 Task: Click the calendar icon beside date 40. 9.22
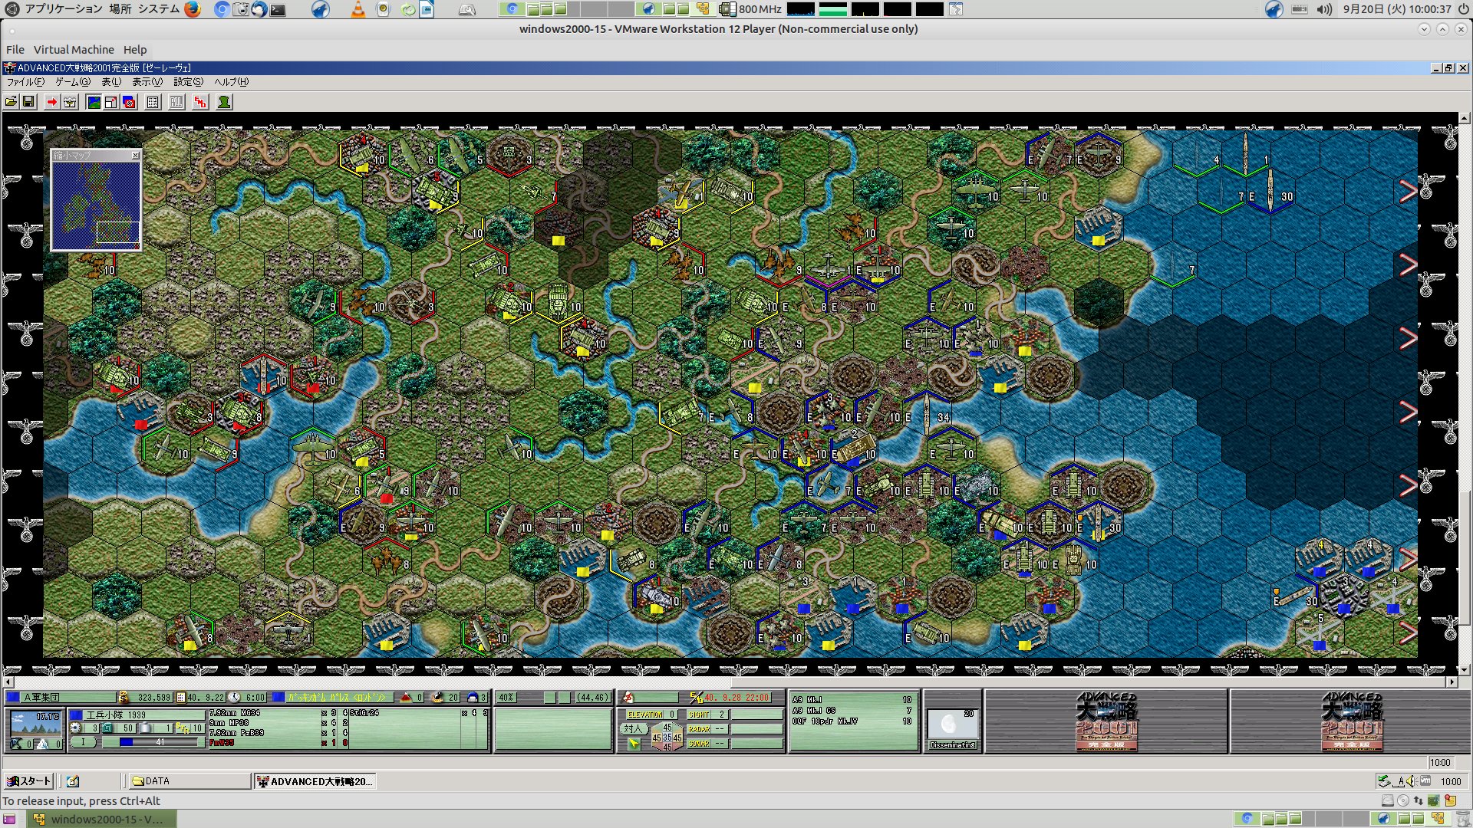181,697
